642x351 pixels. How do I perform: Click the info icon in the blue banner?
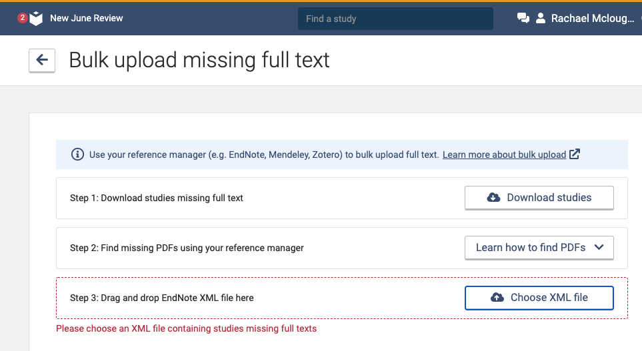click(x=77, y=155)
